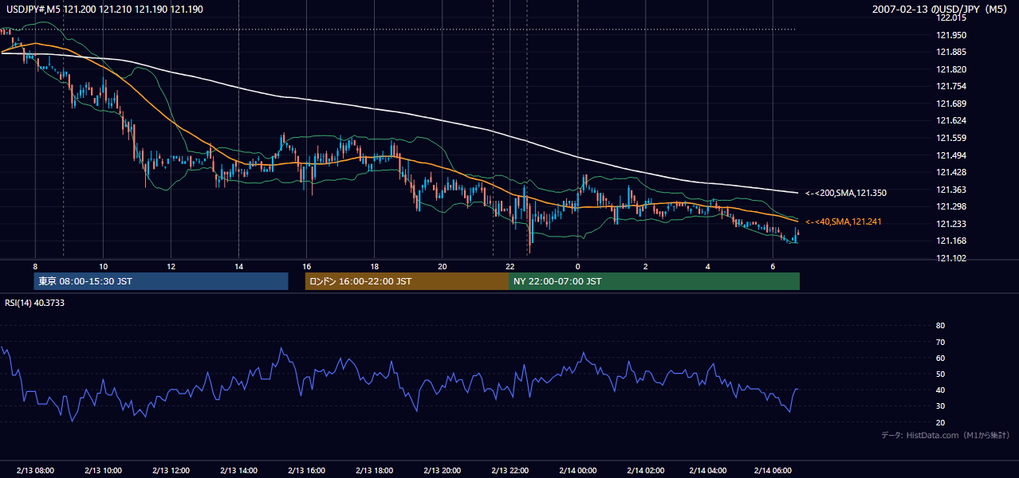Select the Tokyo 08:00-15:30 JST session bar
Image resolution: width=1019 pixels, height=478 pixels.
(161, 281)
